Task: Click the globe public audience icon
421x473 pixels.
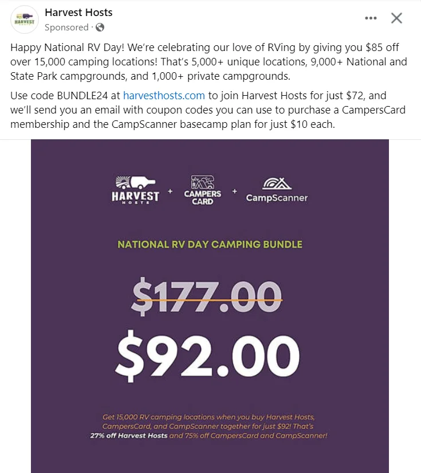Action: pyautogui.click(x=100, y=28)
